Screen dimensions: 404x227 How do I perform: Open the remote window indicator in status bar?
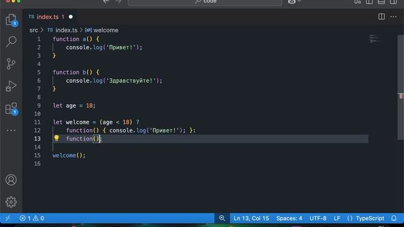[x=8, y=218]
